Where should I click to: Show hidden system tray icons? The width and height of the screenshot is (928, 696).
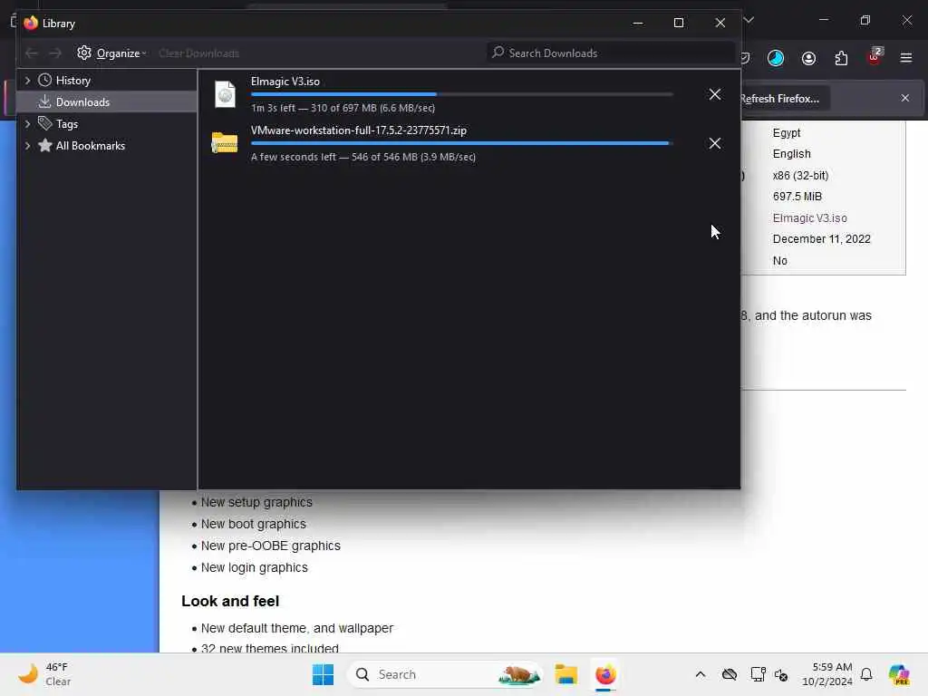coord(701,674)
